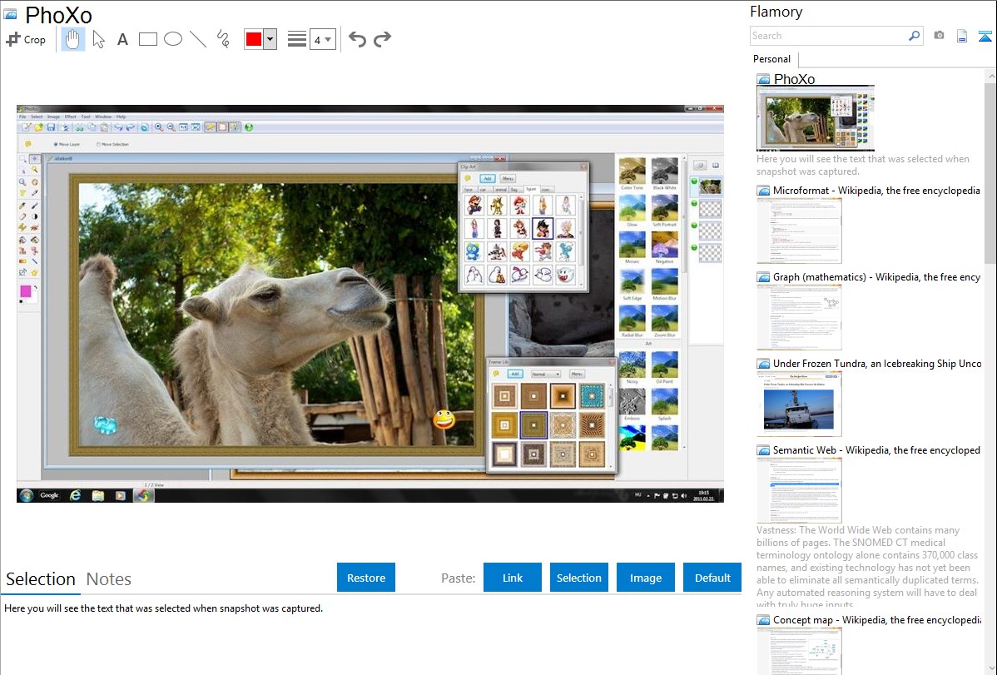Open the Help menu in the PhoXo window
The height and width of the screenshot is (675, 997).
click(x=121, y=117)
